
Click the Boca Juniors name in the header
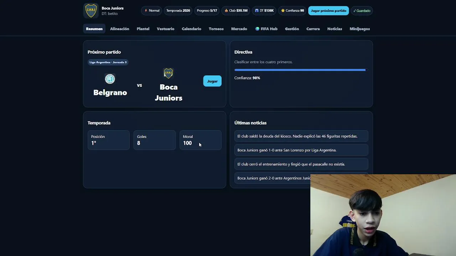click(113, 8)
